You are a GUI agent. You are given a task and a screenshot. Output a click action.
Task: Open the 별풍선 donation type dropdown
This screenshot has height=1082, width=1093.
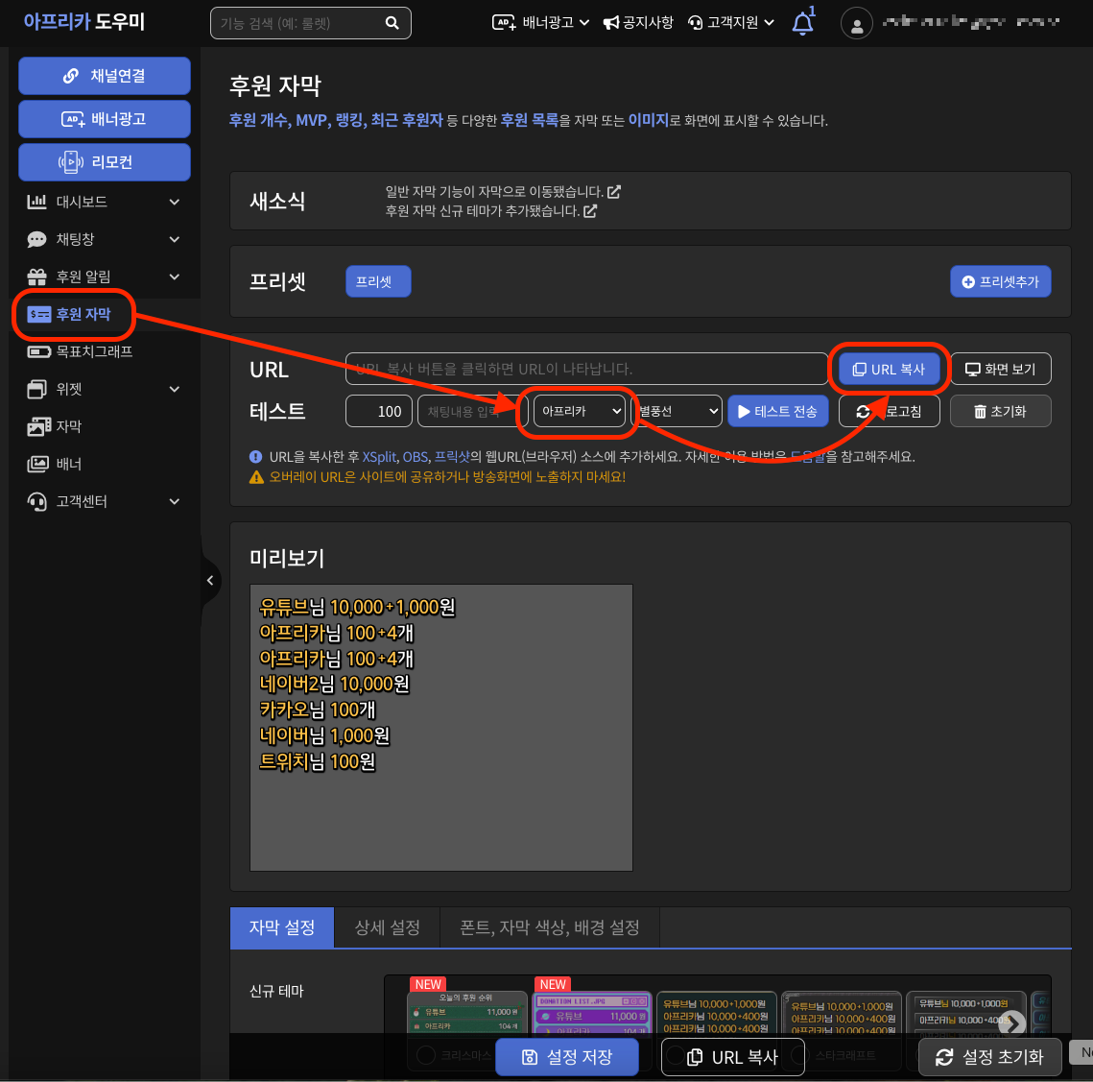click(677, 412)
